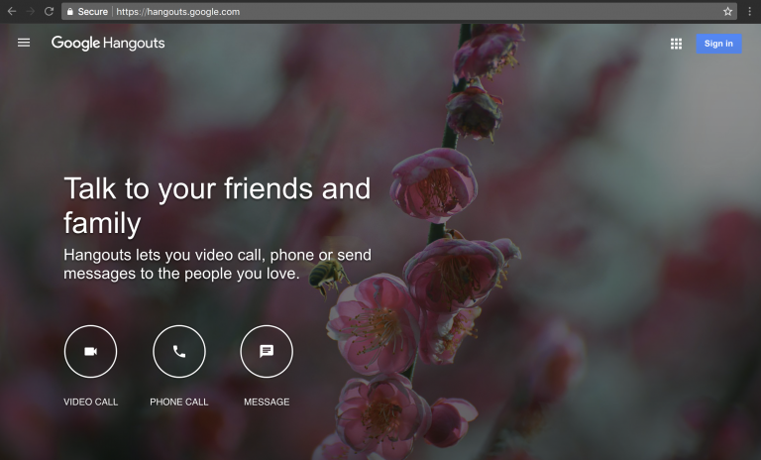Open the hamburger main menu

(24, 43)
